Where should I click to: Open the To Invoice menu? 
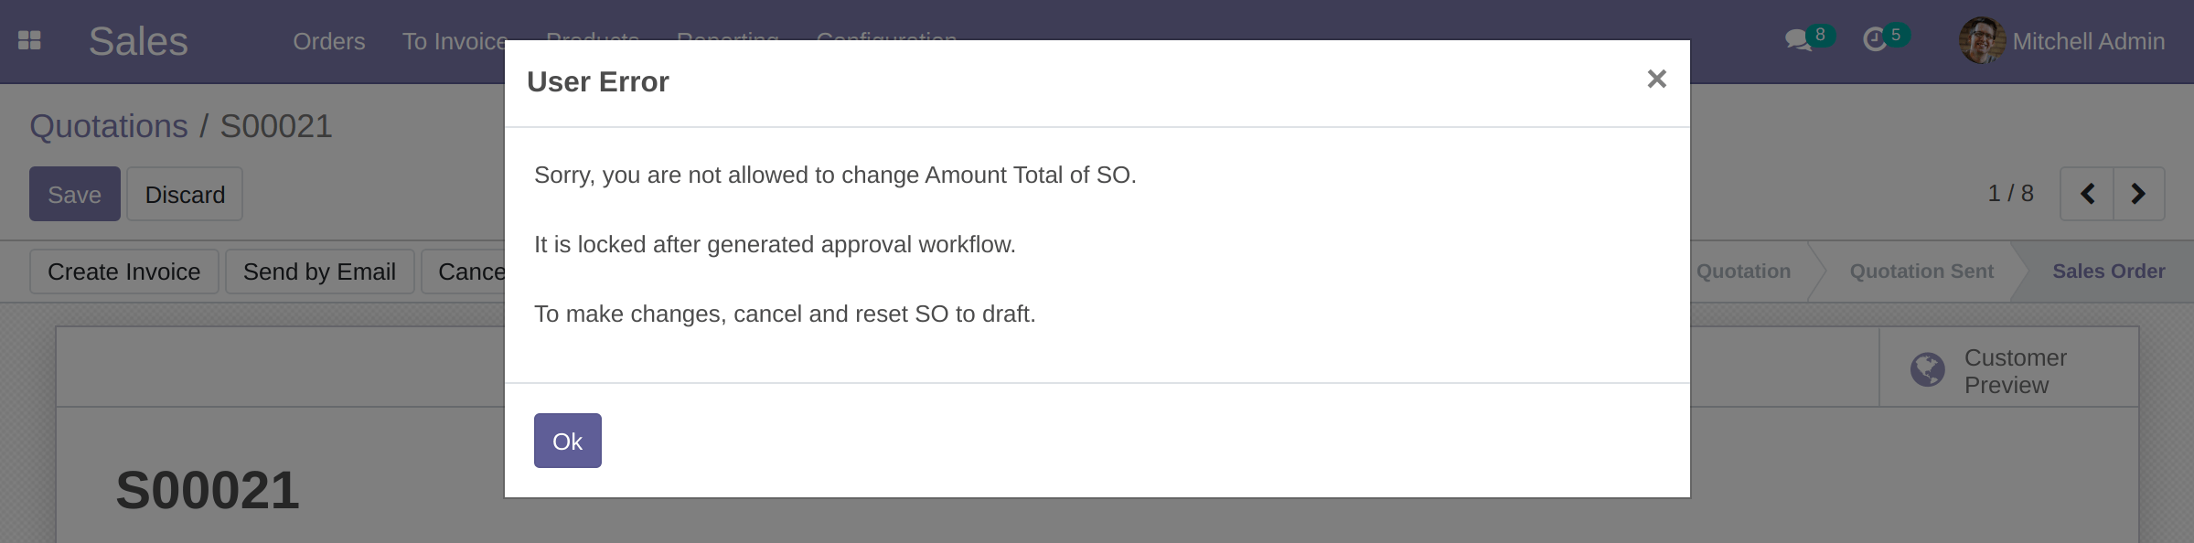[455, 41]
